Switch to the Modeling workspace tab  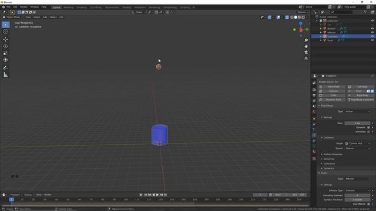point(68,8)
